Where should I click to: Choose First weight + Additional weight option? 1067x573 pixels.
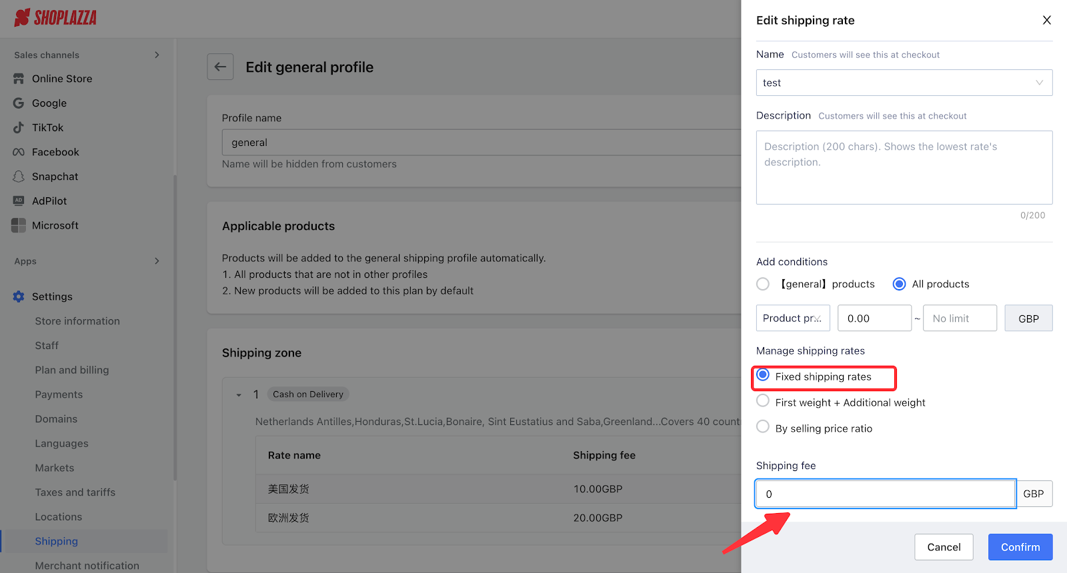(763, 401)
